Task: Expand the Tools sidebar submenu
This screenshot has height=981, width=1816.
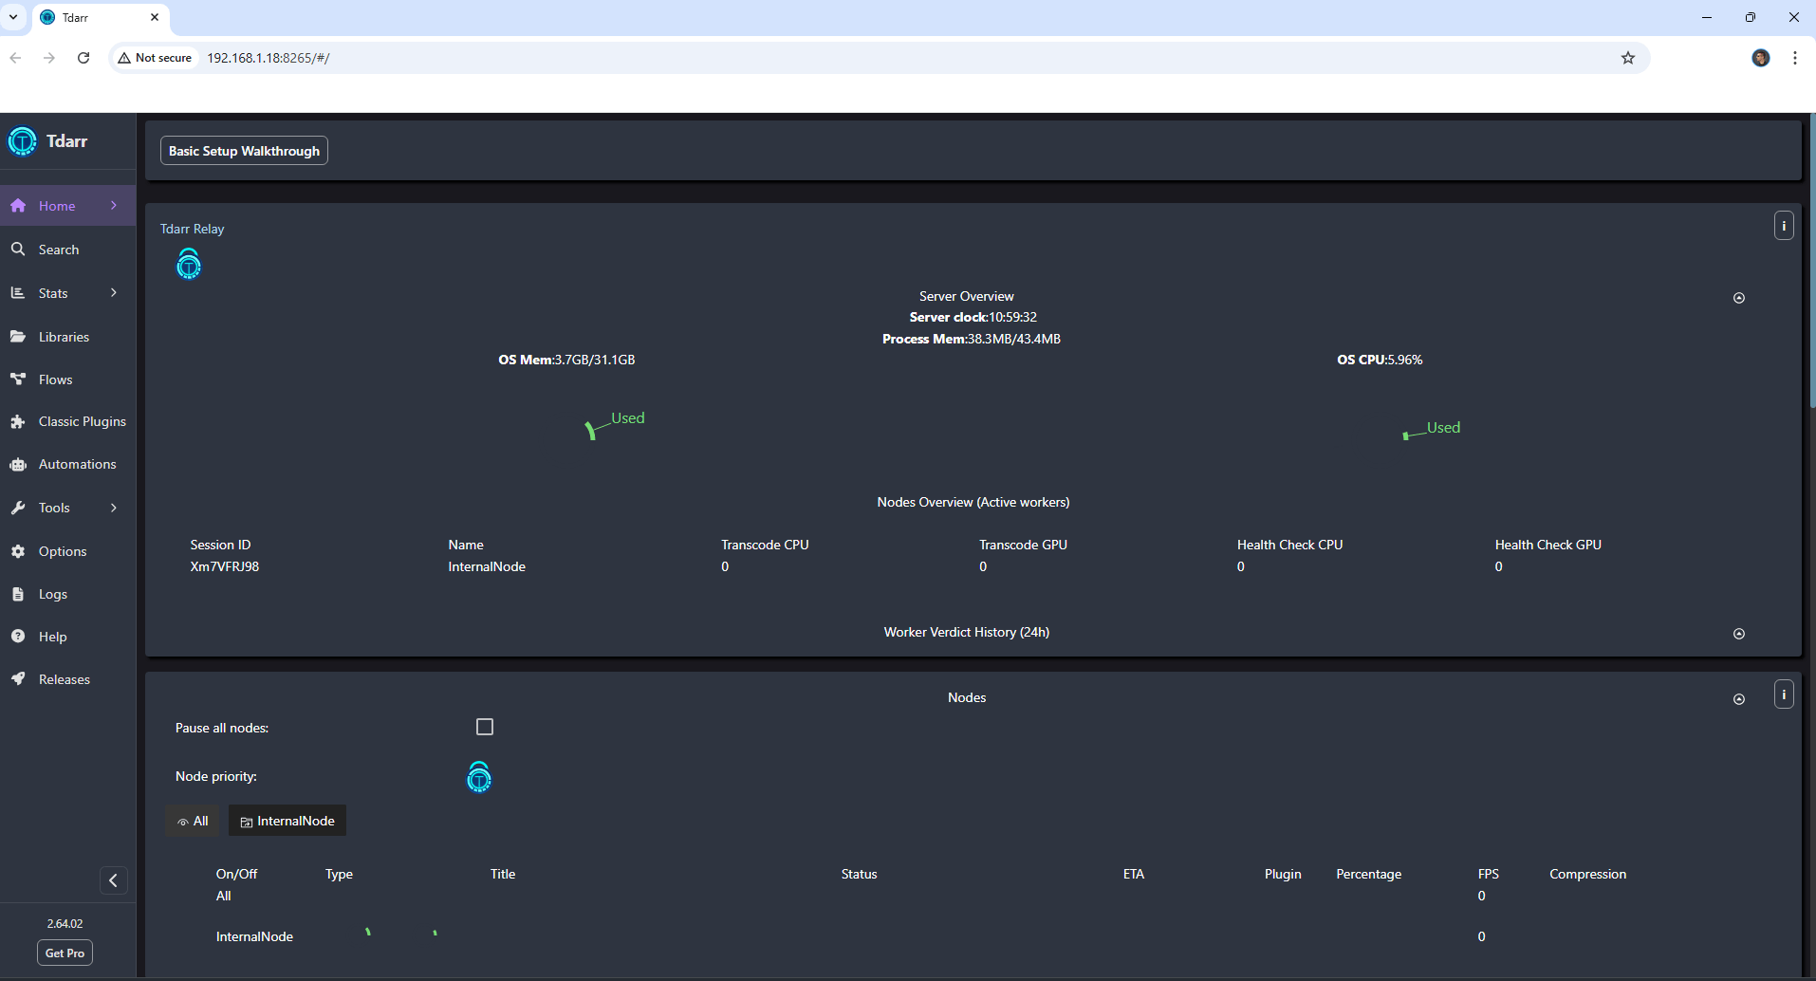Action: (53, 507)
